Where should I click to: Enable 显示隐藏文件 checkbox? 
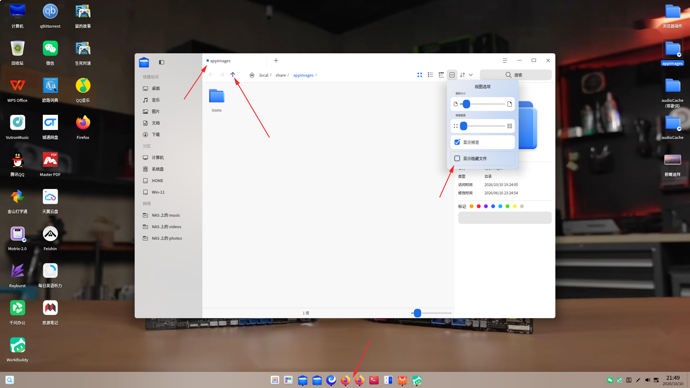click(x=457, y=158)
